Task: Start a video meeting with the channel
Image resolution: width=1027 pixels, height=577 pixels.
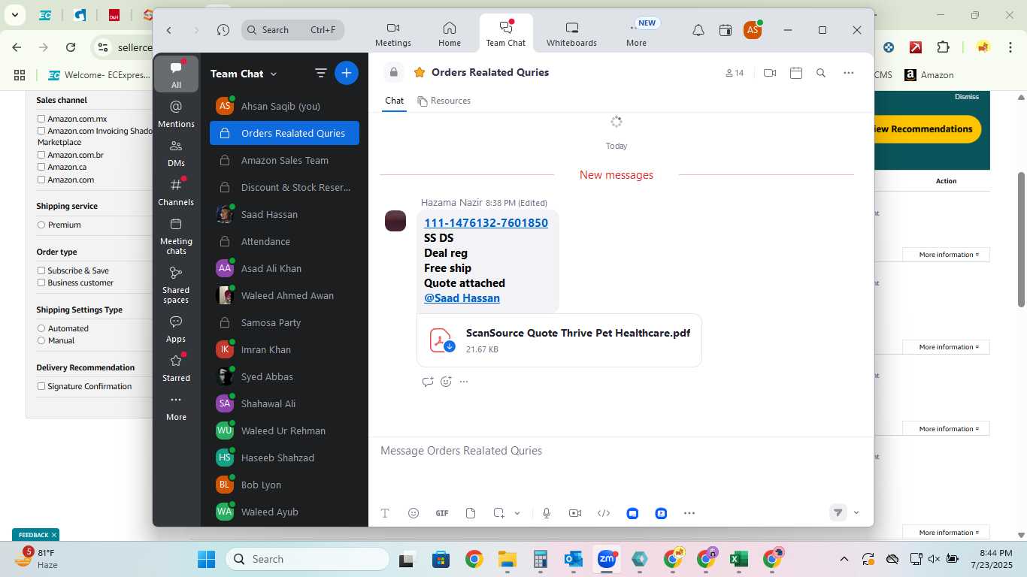Action: [770, 73]
